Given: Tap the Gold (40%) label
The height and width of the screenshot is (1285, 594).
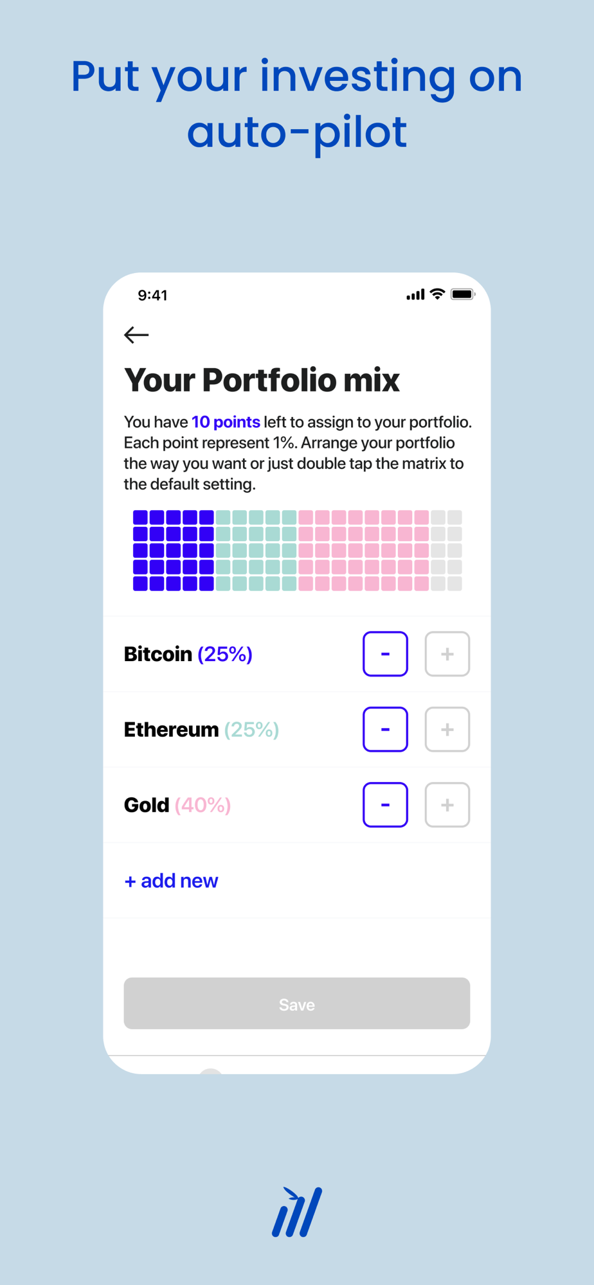Looking at the screenshot, I should [x=177, y=805].
